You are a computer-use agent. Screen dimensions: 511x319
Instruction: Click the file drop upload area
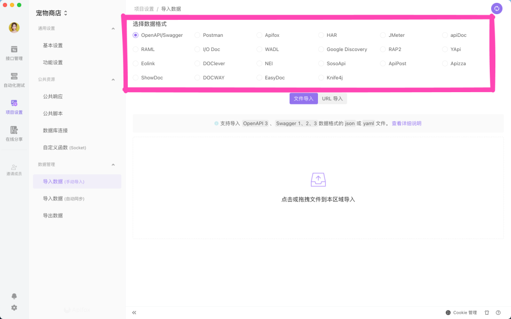coord(318,188)
